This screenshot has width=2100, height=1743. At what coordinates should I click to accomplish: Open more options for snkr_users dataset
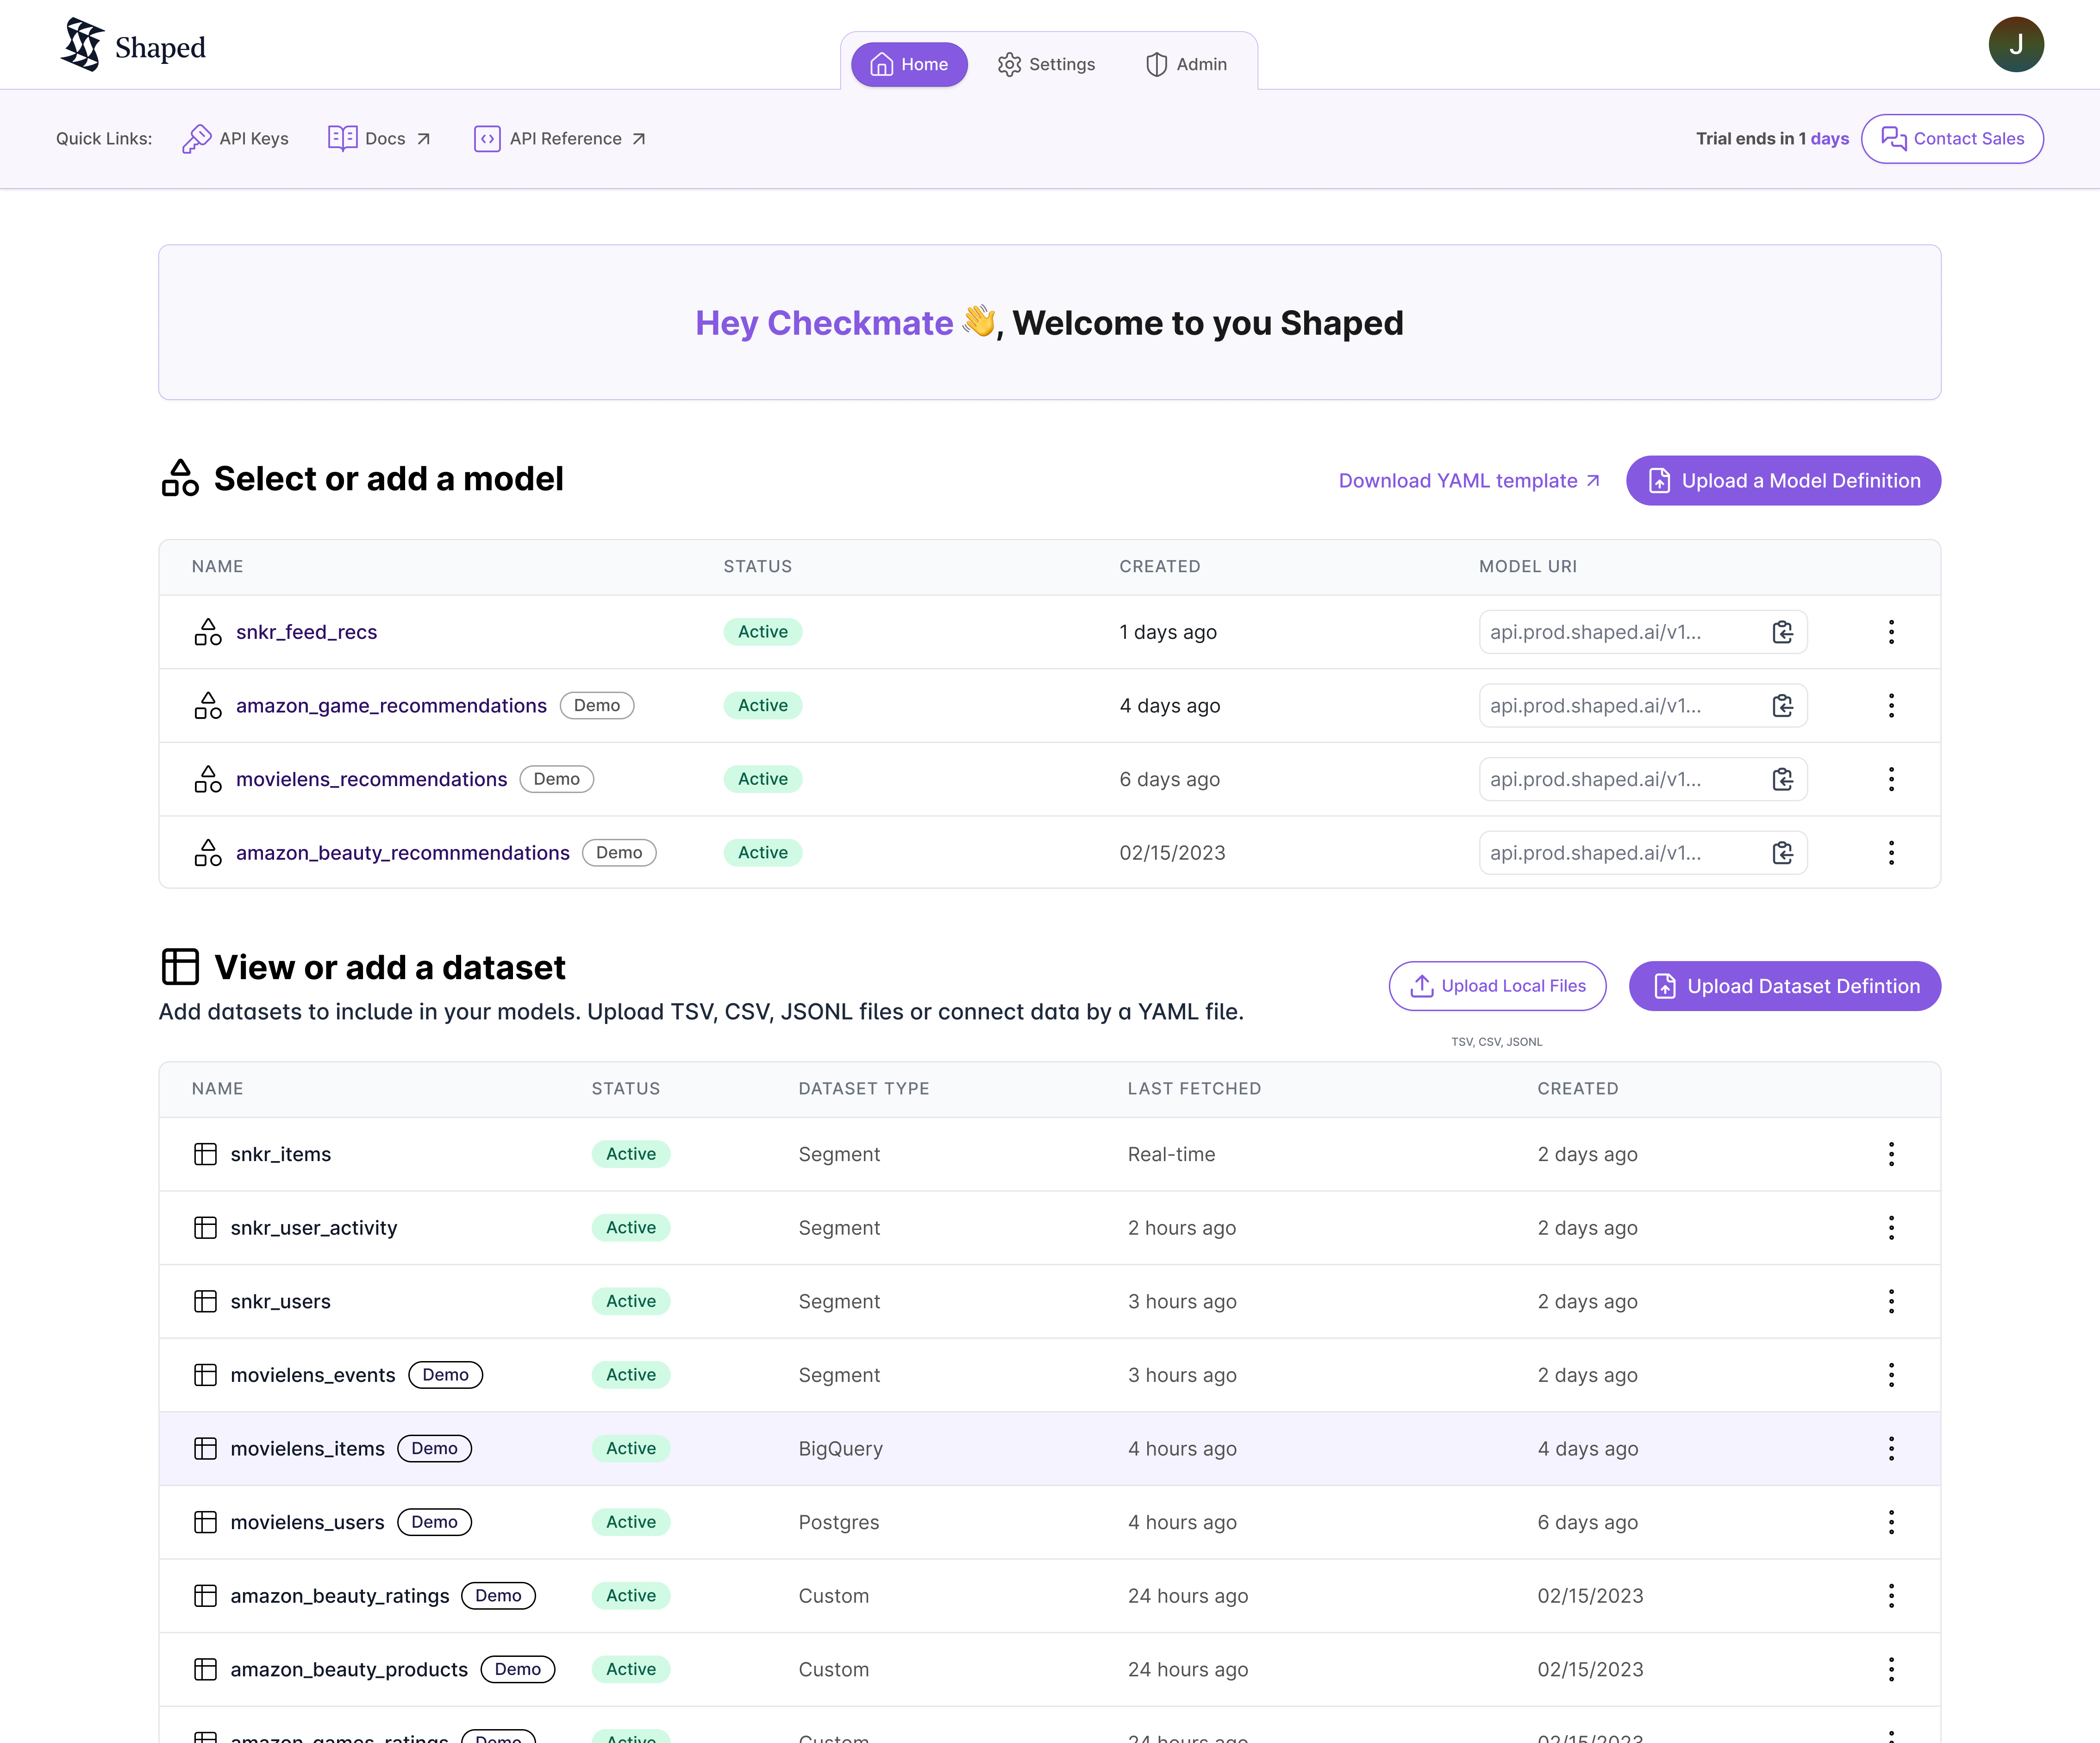(1891, 1301)
